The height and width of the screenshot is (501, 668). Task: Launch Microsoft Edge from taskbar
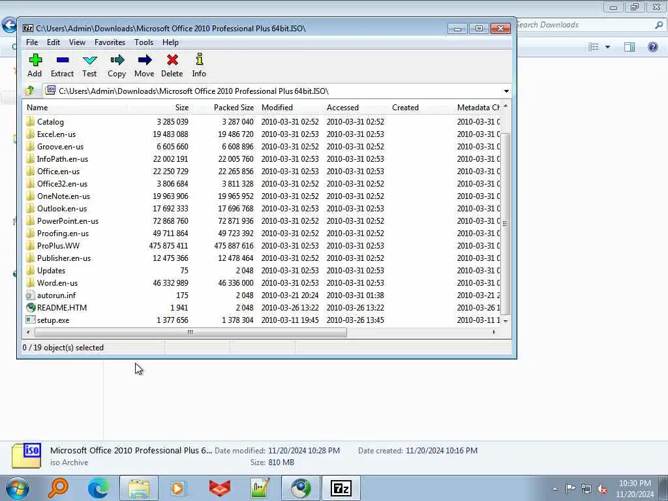pos(98,488)
